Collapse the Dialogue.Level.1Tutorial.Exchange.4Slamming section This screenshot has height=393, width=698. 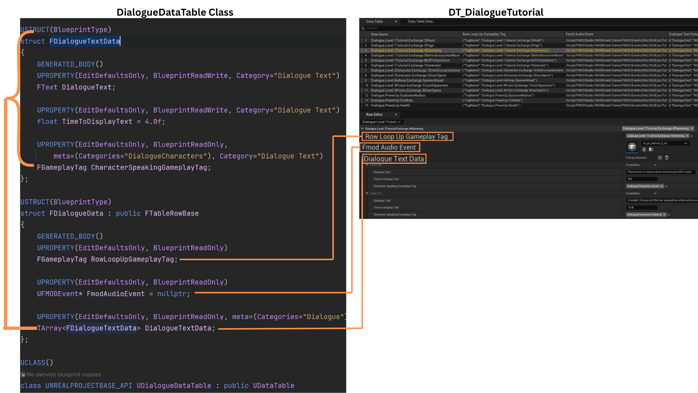pos(362,128)
